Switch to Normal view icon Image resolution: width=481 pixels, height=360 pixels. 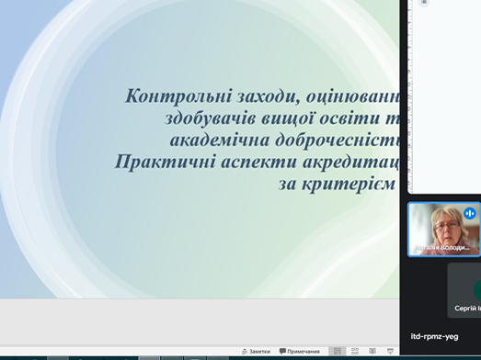[338, 351]
